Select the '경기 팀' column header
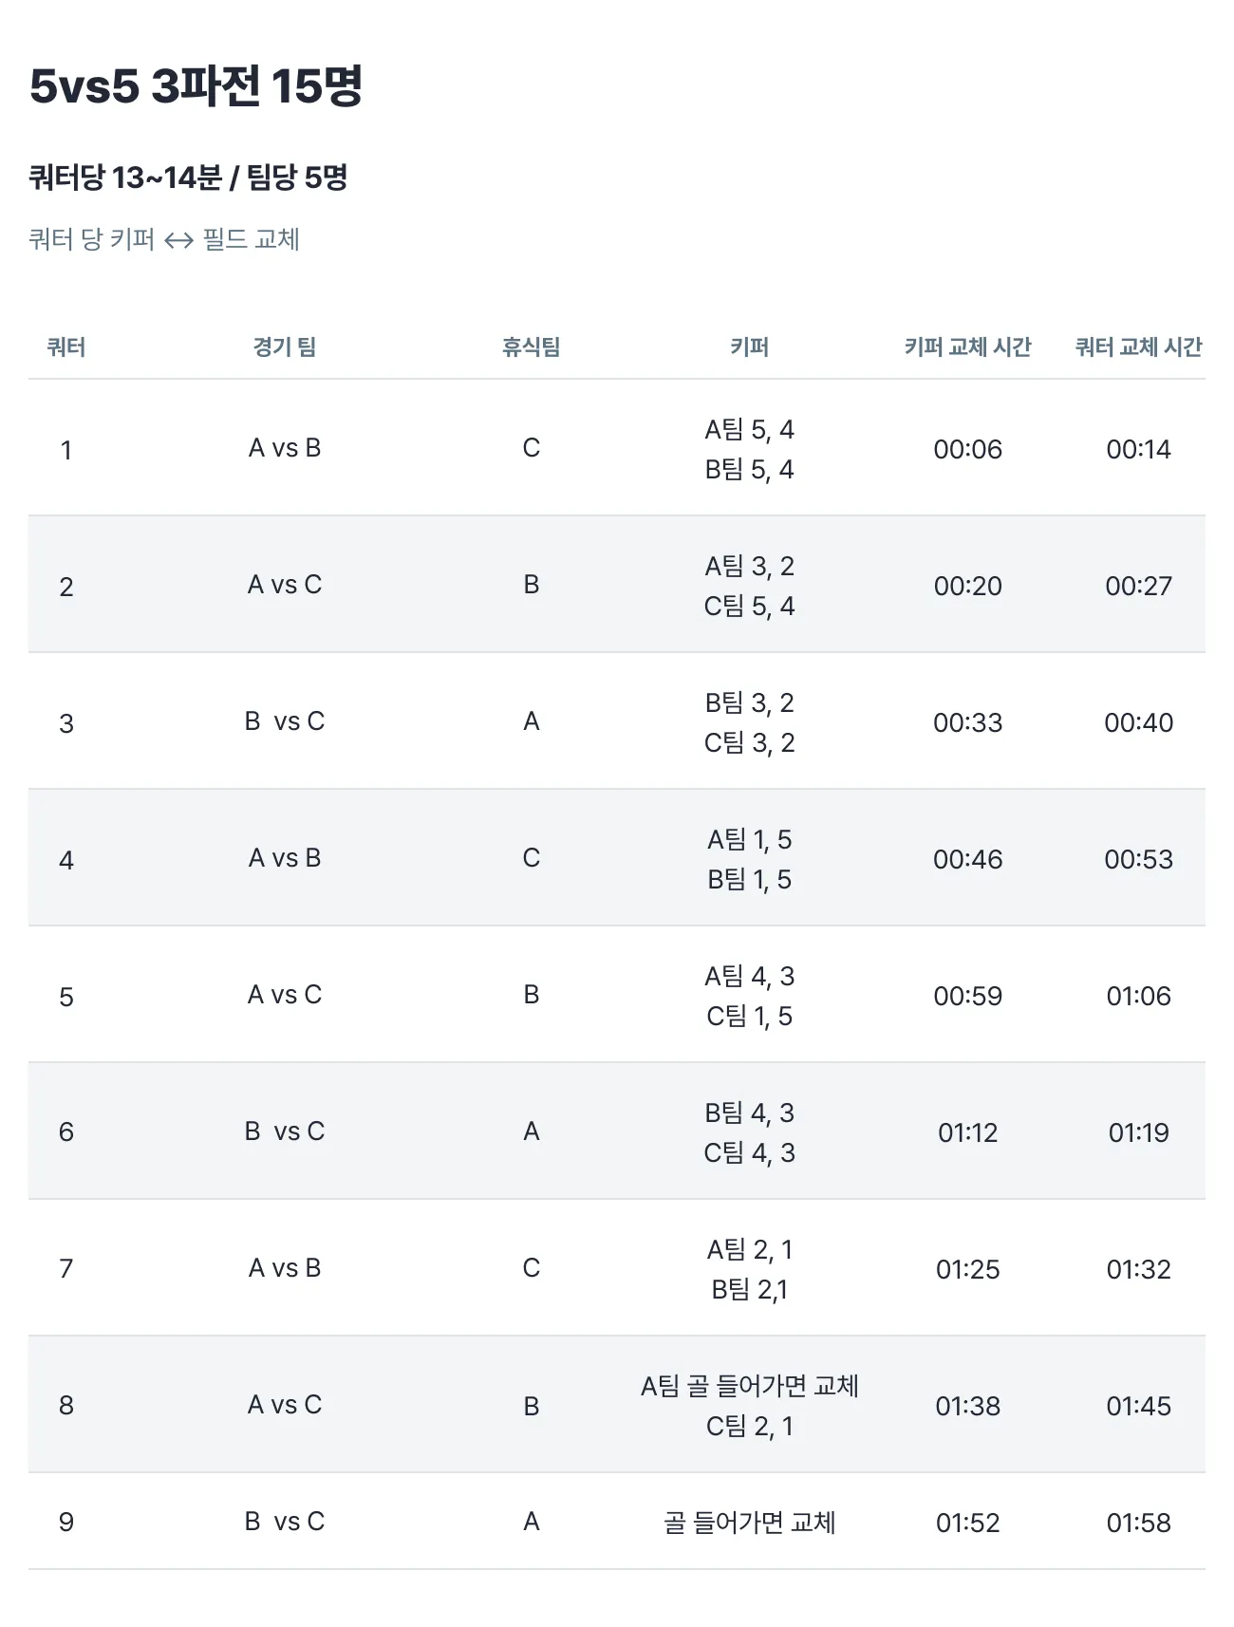The image size is (1234, 1627). point(285,347)
